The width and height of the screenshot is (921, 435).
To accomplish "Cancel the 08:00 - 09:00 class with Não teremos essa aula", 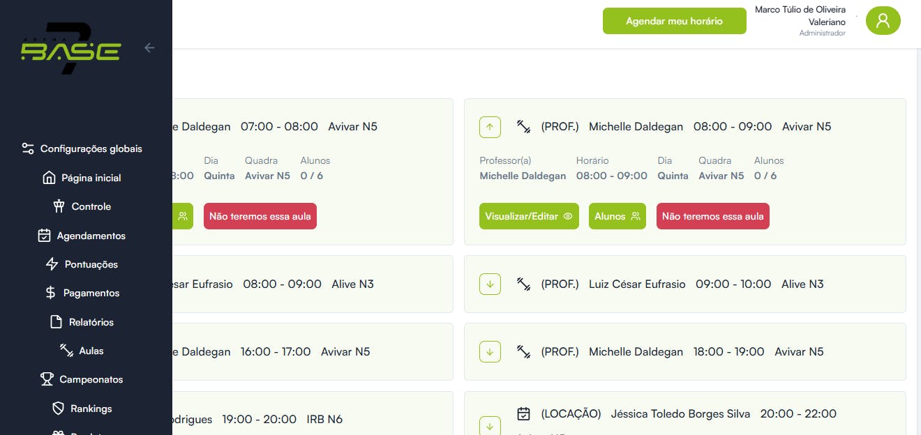I will point(712,216).
